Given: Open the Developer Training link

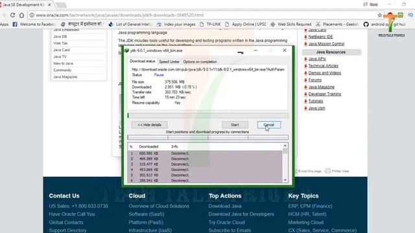Looking at the screenshot, I should click(324, 94).
